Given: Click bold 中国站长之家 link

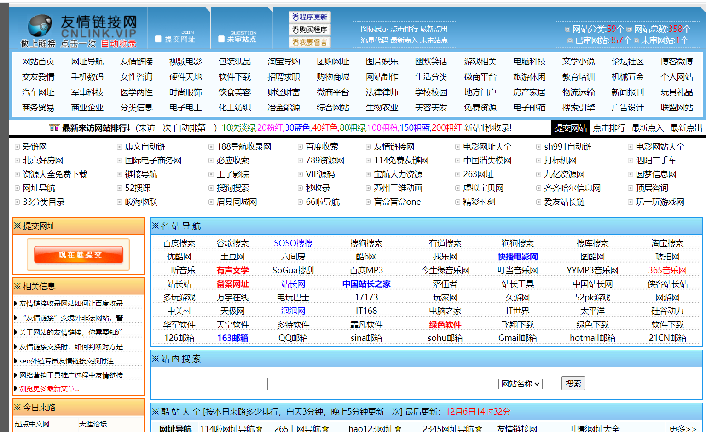Looking at the screenshot, I should click(x=366, y=284).
